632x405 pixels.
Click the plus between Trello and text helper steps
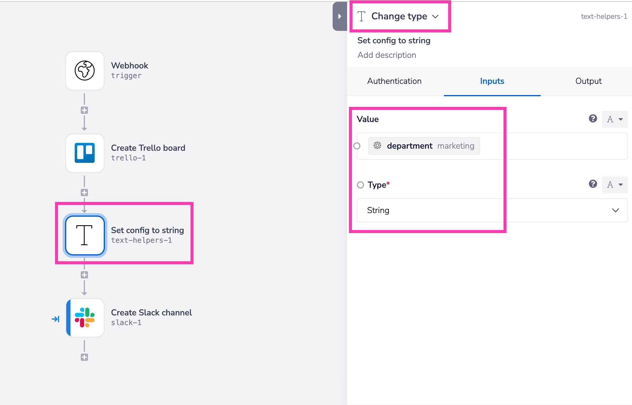point(84,193)
